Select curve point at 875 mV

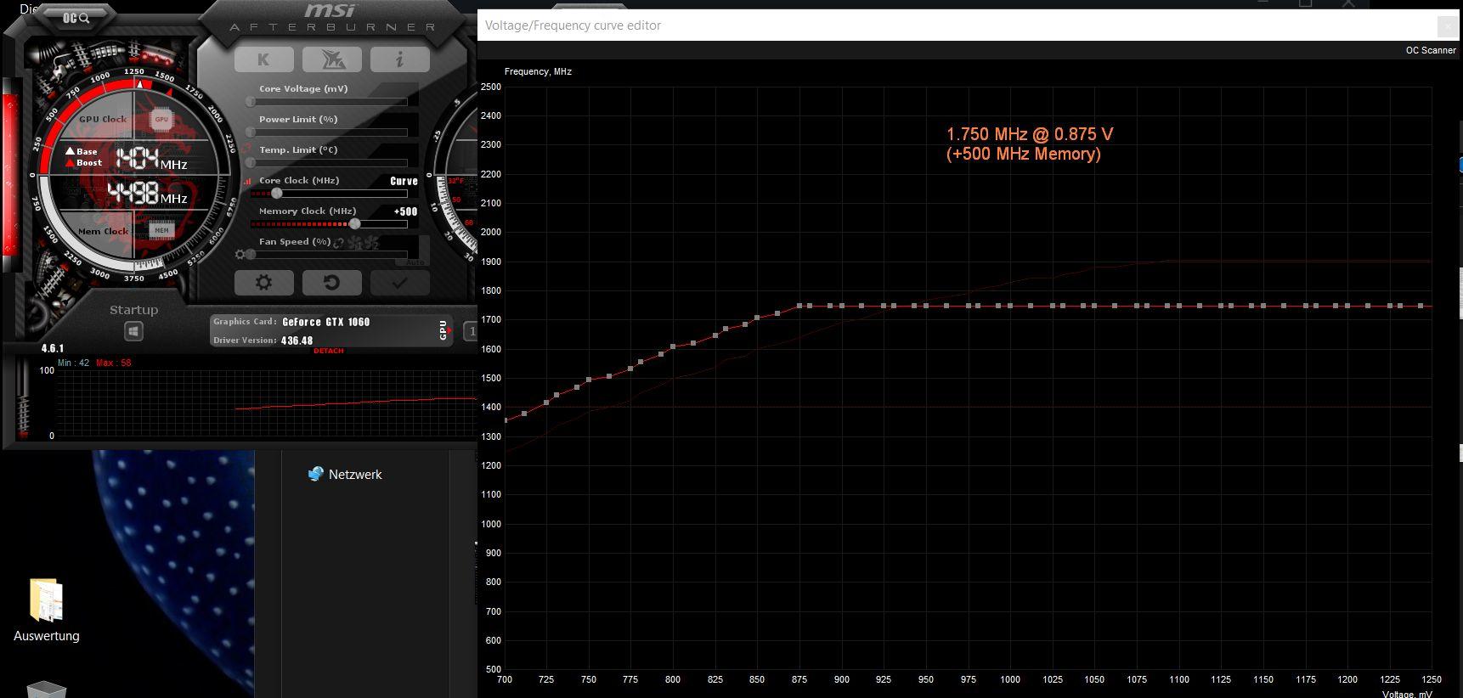click(799, 306)
